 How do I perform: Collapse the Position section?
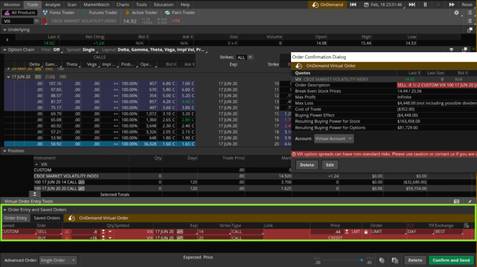click(x=5, y=151)
